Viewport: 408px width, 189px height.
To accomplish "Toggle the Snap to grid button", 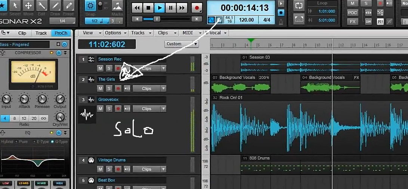I will click(x=90, y=6).
